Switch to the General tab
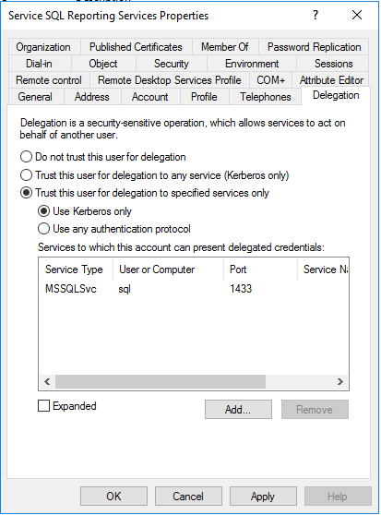Screen dimensions: 381x515 (x=35, y=97)
